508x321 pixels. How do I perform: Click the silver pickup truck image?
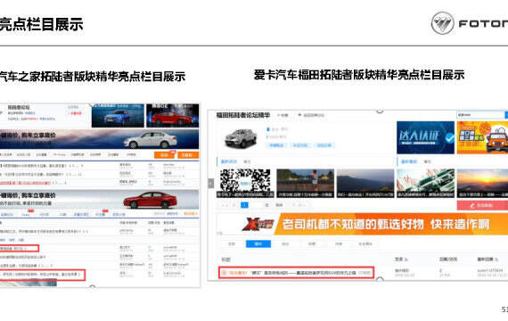click(241, 138)
